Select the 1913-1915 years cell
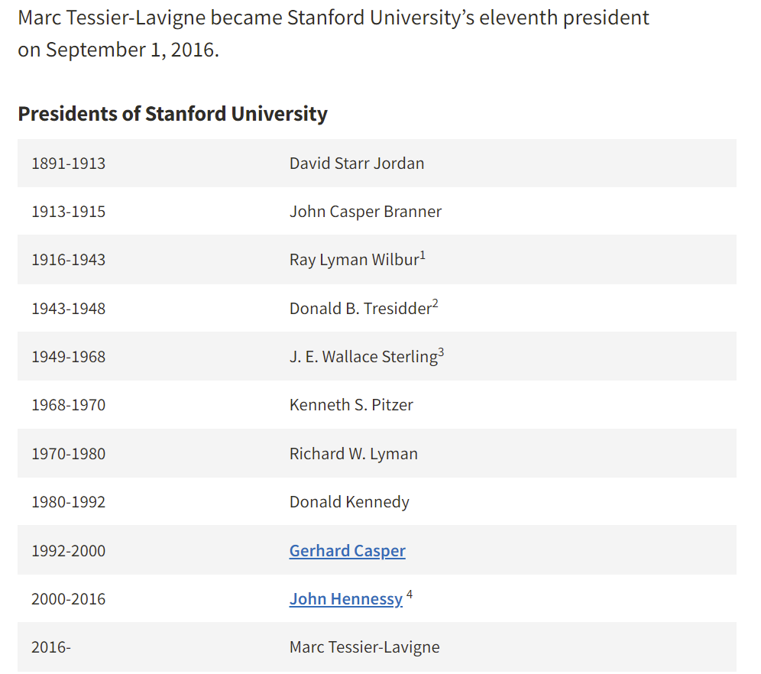The image size is (761, 674). click(x=69, y=212)
